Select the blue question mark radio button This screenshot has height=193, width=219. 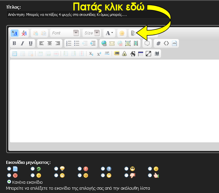(x=103, y=169)
